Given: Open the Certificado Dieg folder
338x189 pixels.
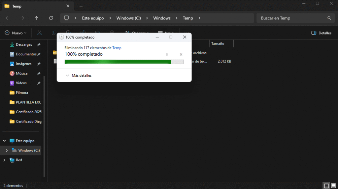Looking at the screenshot, I should pos(25,121).
